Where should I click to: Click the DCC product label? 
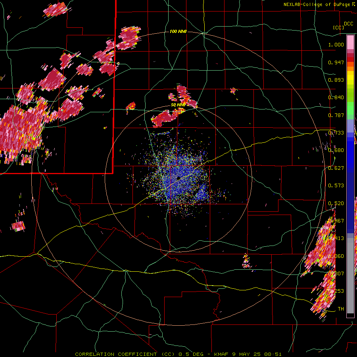point(349,24)
